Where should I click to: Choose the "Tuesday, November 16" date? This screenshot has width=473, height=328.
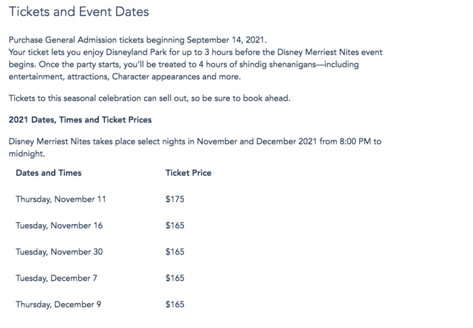59,225
